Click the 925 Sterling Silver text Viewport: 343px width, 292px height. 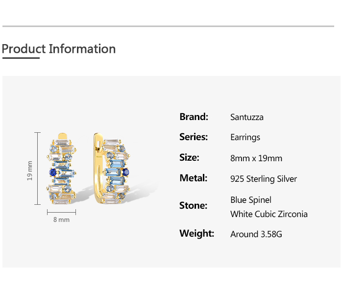click(264, 179)
